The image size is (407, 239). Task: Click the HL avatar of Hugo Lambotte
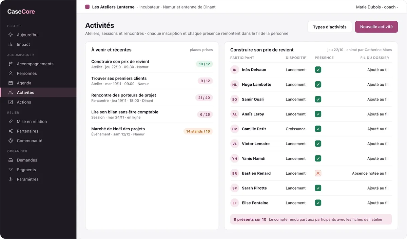(235, 85)
